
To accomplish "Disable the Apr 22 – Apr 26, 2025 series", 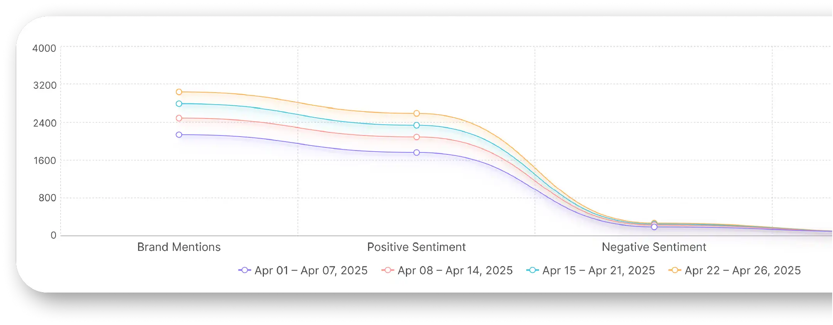I will click(735, 271).
